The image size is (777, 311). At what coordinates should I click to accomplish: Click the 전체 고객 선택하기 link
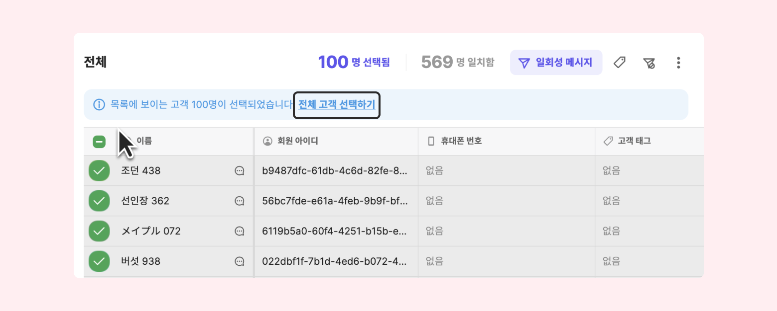[337, 104]
